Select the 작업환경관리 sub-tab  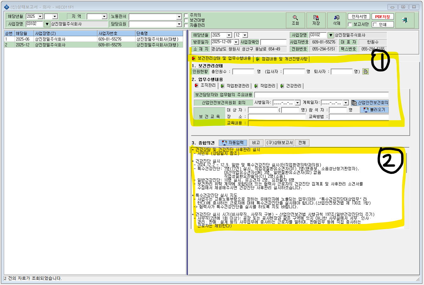pos(235,86)
